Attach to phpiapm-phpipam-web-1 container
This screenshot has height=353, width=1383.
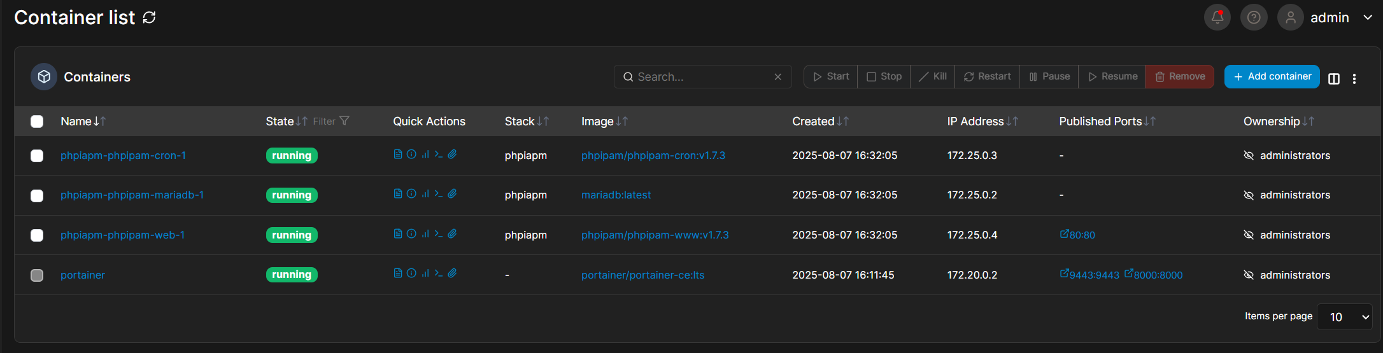pos(452,234)
